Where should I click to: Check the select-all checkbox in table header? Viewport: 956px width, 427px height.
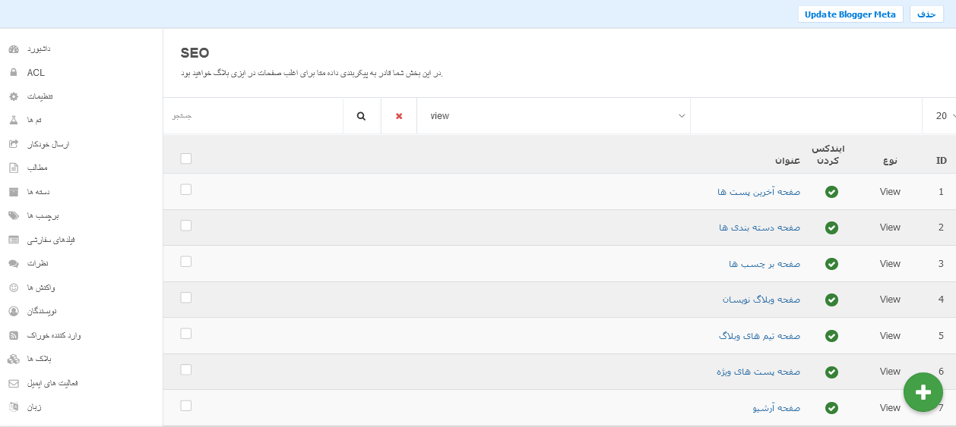[186, 159]
